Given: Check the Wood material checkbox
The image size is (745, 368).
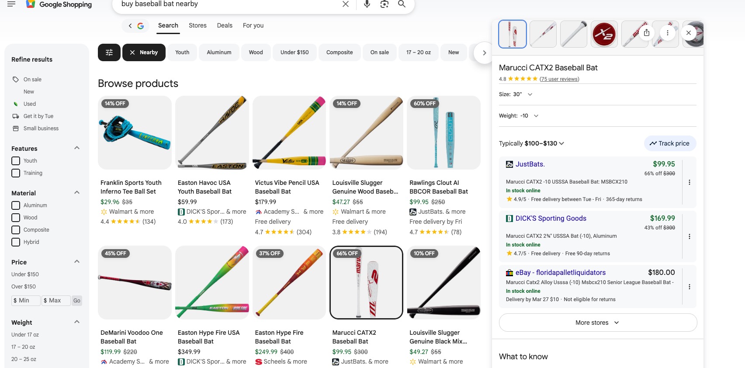Looking at the screenshot, I should 16,218.
